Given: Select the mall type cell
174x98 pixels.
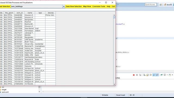Looking at the screenshot, I should coord(40,28).
